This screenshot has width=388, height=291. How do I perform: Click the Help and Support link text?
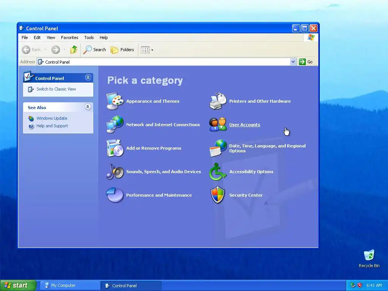(52, 126)
